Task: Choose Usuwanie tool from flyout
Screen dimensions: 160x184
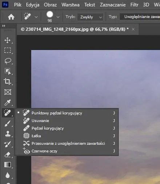Action: pyautogui.click(x=67, y=121)
